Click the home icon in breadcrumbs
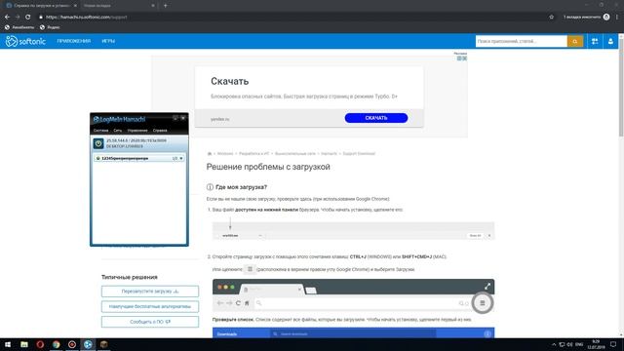This screenshot has width=624, height=351. pos(210,154)
